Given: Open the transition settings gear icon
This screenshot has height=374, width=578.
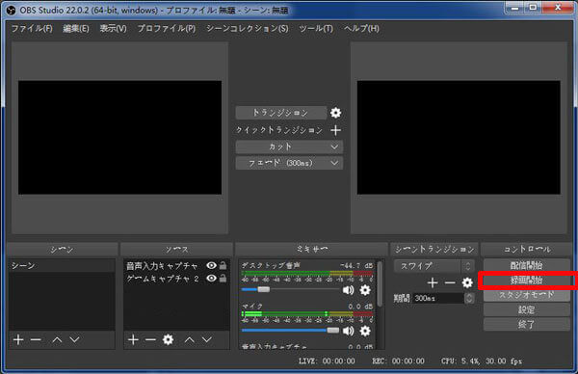Looking at the screenshot, I should point(335,113).
